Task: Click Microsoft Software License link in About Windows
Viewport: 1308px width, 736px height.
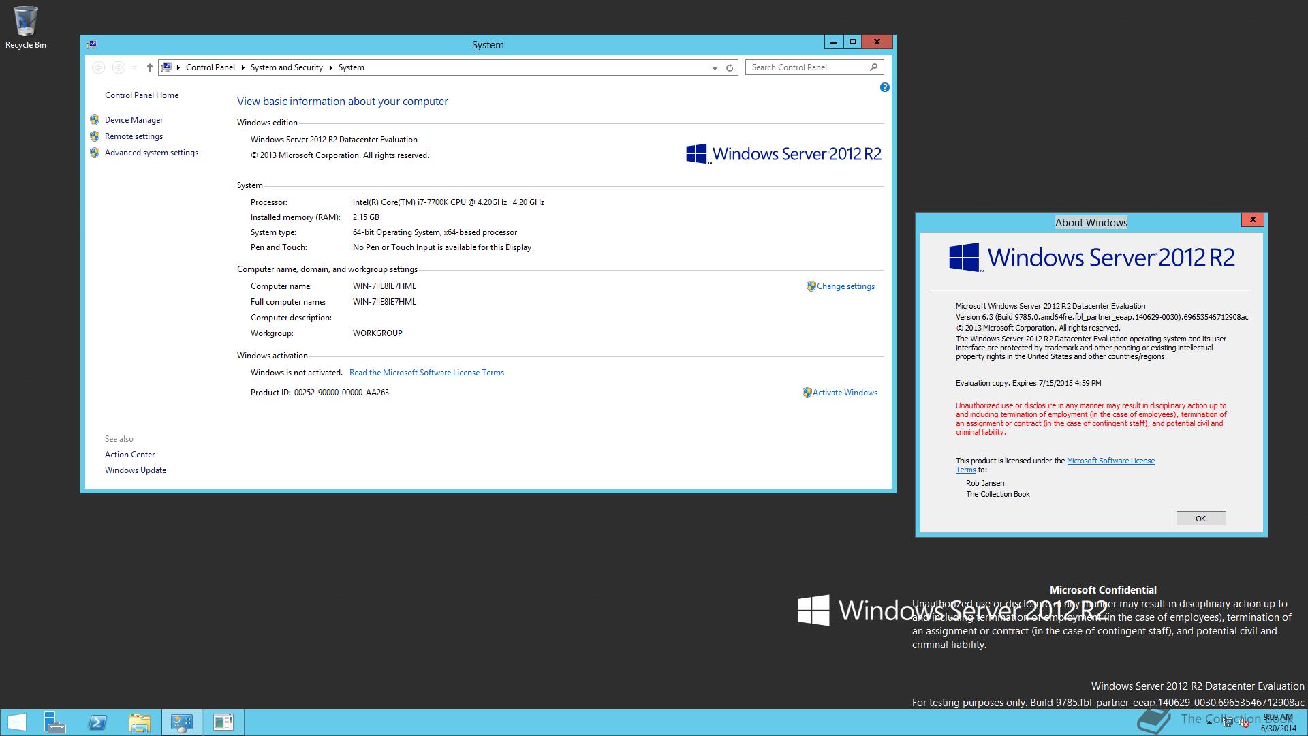Action: [1110, 461]
